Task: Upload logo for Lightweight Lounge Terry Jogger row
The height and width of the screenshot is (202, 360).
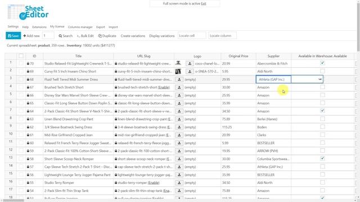Action: (x=179, y=175)
